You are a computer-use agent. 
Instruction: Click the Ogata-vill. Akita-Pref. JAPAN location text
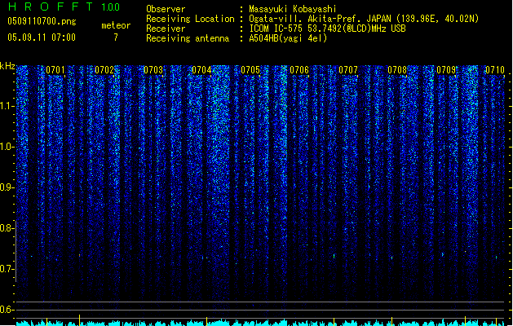(x=364, y=19)
